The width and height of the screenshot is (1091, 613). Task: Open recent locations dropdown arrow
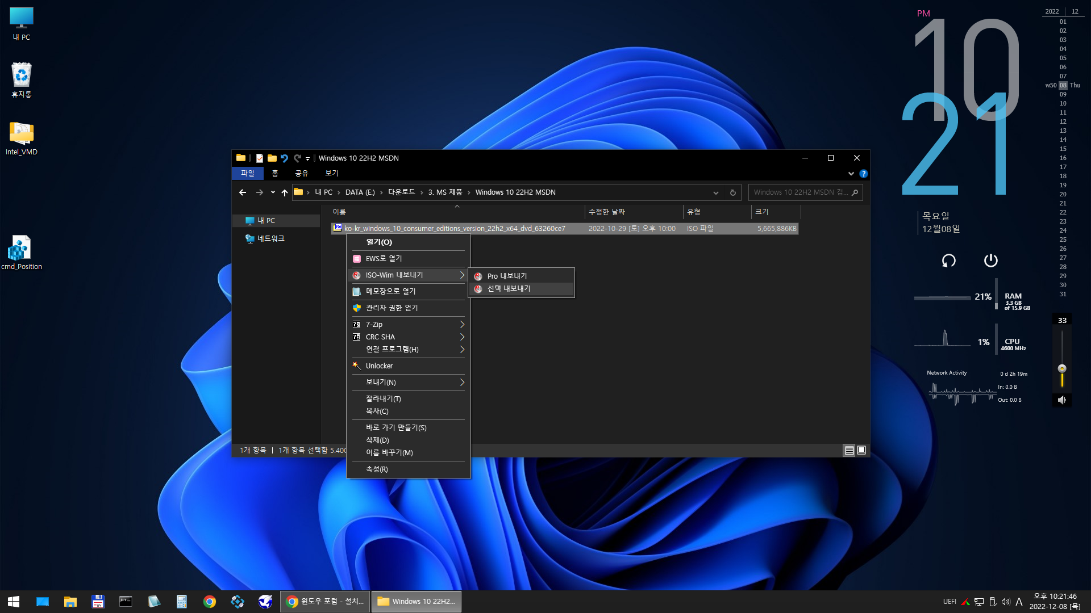coord(273,192)
